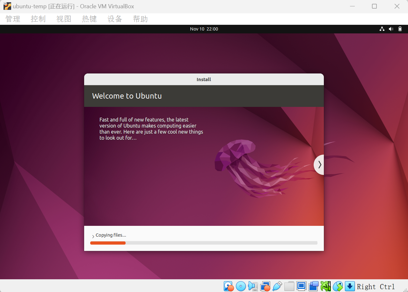Close the VirtualBox VM window

[397, 6]
